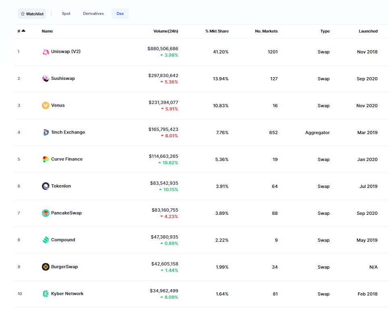Click Kyber Network's 8.09% volume change

[169, 298]
